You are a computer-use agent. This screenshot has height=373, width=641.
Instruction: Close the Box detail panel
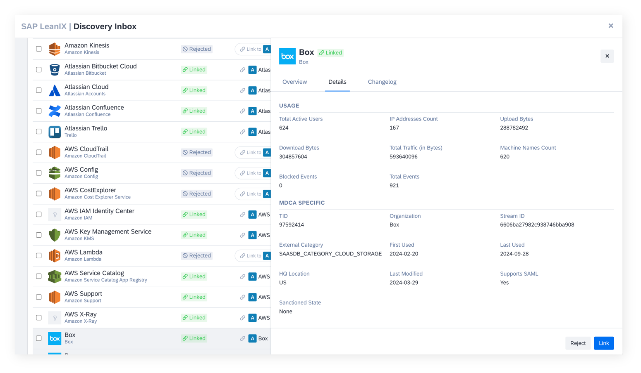(x=607, y=56)
